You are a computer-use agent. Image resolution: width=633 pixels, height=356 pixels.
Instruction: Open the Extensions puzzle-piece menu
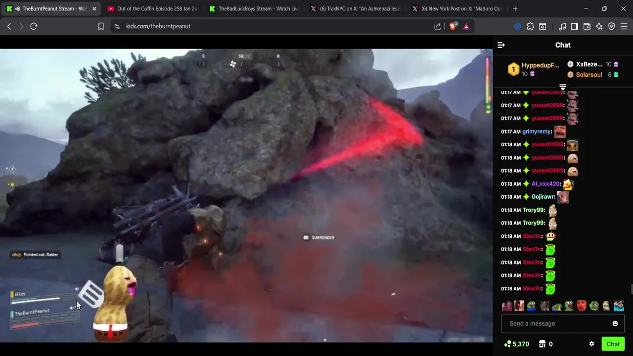point(531,26)
